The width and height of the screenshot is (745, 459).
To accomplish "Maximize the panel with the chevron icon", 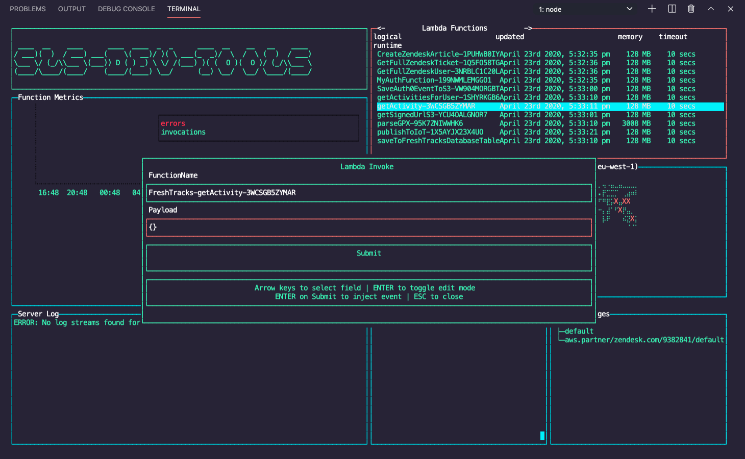I will (x=711, y=9).
